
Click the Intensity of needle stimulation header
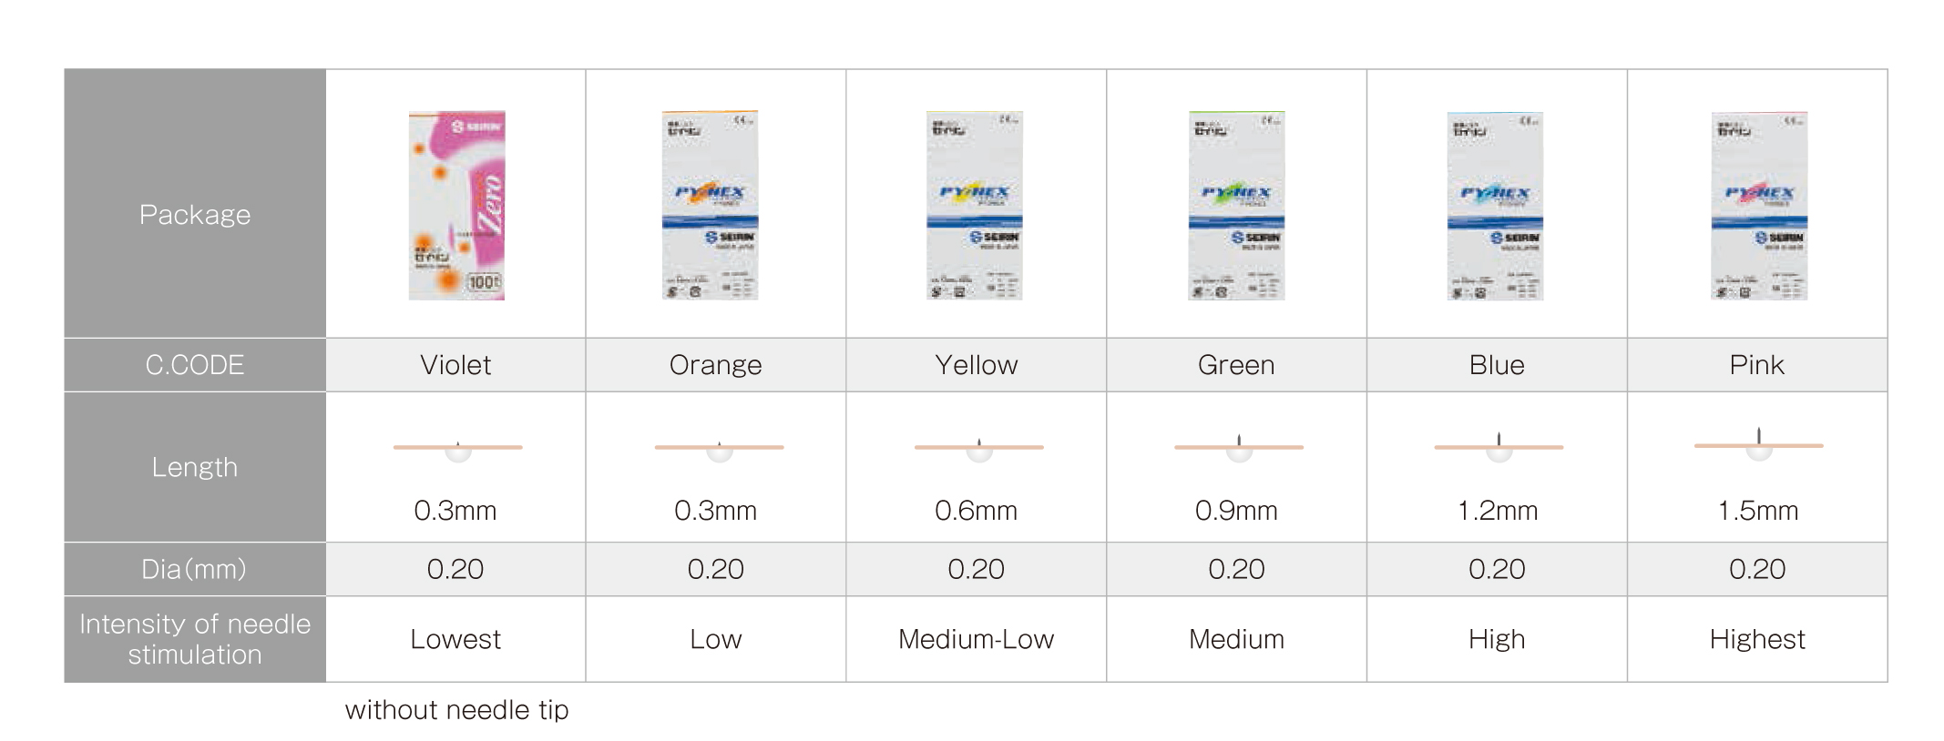[195, 639]
